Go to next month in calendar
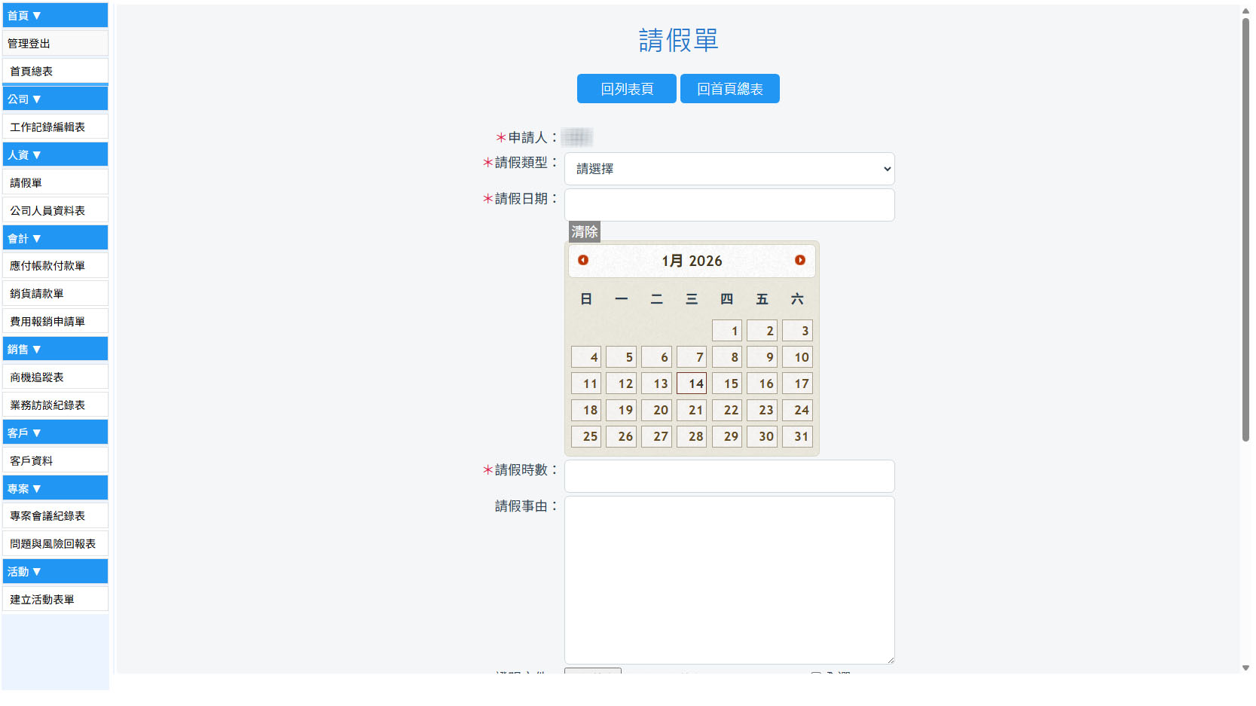Viewport: 1256px width, 706px height. 800,261
